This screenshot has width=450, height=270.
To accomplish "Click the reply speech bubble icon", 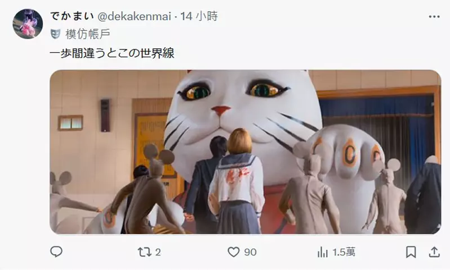I will pyautogui.click(x=56, y=252).
